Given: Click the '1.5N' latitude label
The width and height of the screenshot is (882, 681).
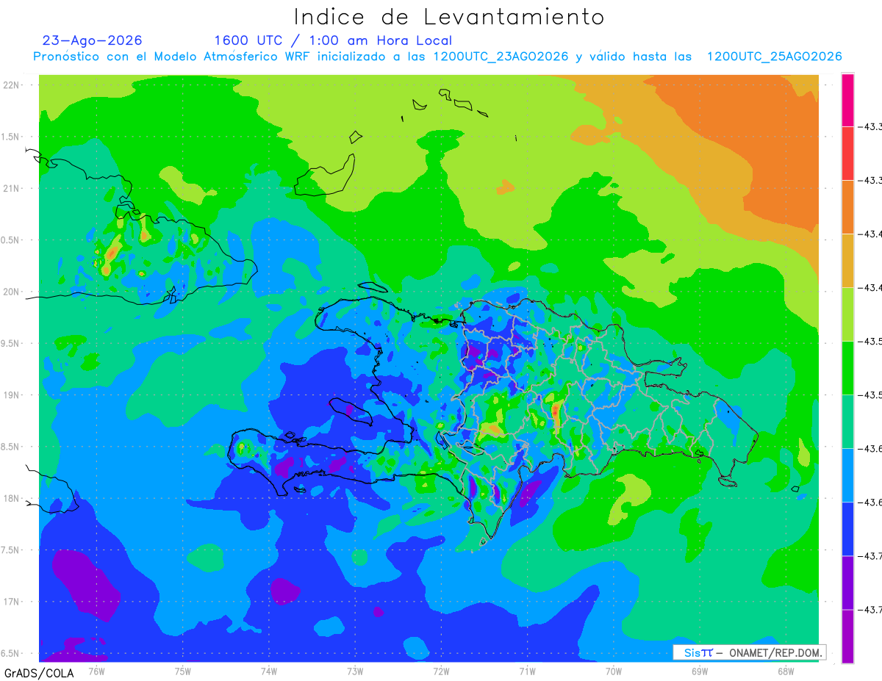Looking at the screenshot, I should (11, 137).
